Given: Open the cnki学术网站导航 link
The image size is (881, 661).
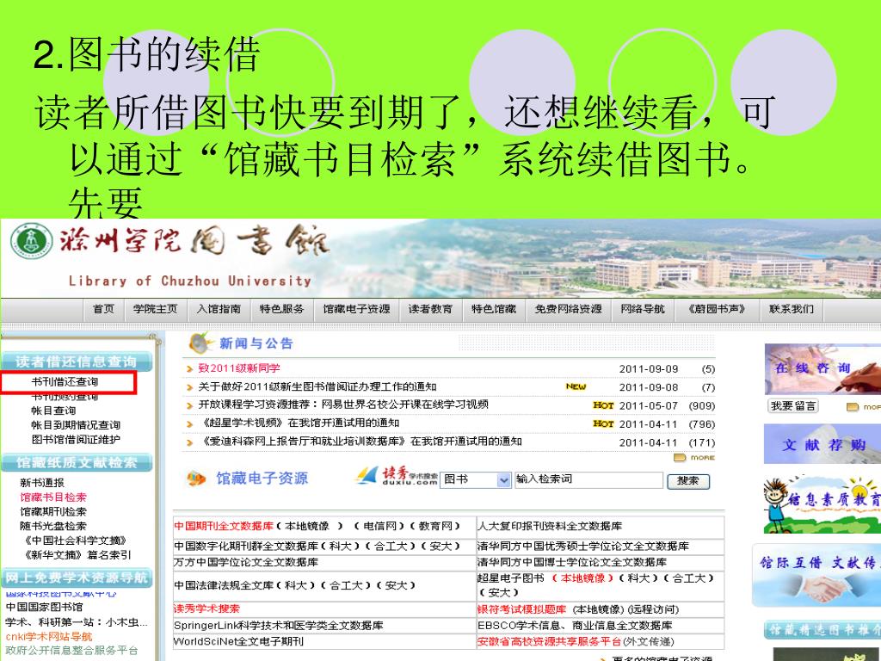Looking at the screenshot, I should (49, 637).
